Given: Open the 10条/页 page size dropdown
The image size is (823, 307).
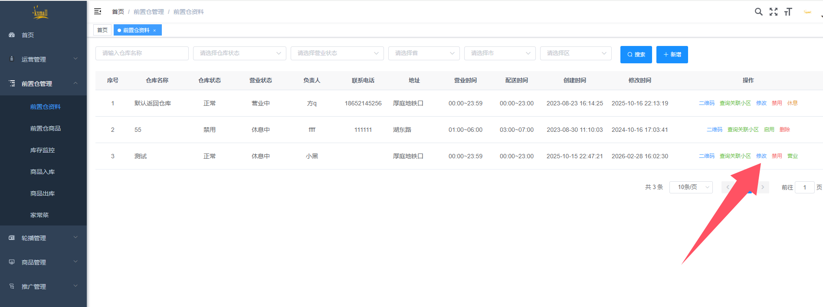Looking at the screenshot, I should tap(691, 187).
